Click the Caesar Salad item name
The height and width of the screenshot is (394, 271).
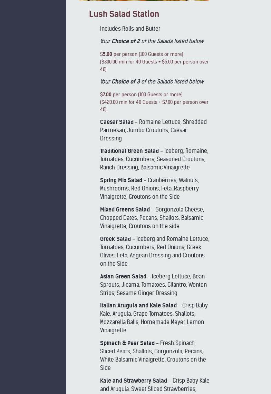coord(117,122)
